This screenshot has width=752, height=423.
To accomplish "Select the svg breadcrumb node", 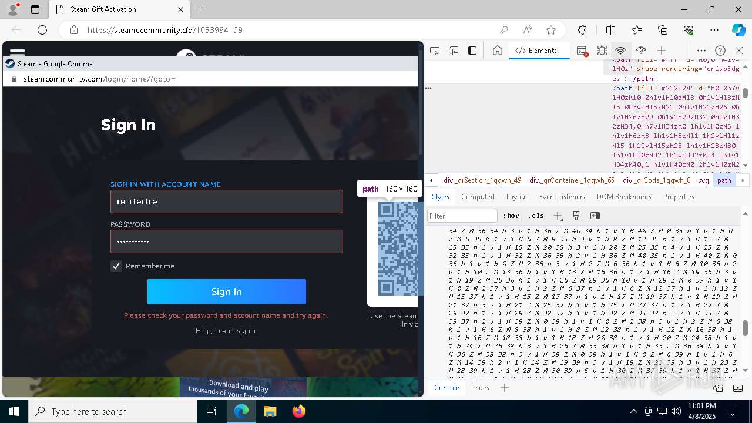I will click(704, 180).
